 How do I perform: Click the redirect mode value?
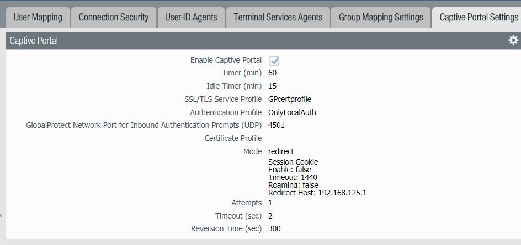pyautogui.click(x=281, y=151)
